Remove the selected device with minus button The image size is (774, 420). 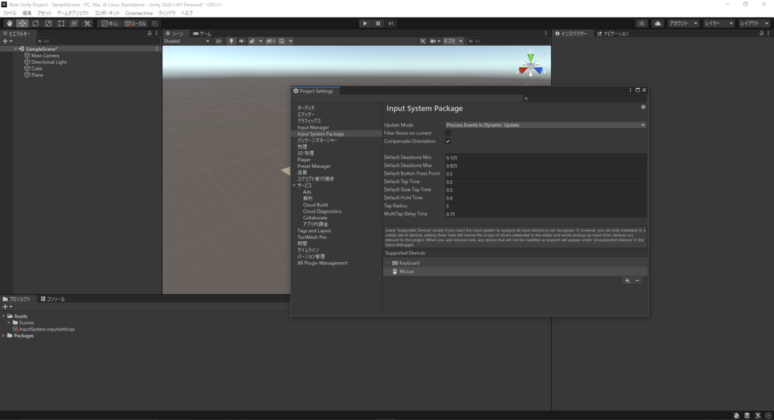[637, 281]
